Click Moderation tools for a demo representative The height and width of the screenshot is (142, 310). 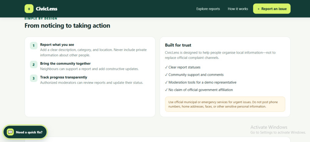[x=201, y=82]
